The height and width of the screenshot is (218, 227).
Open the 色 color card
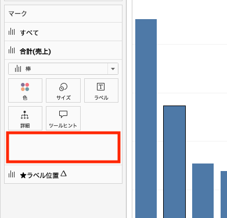point(25,90)
